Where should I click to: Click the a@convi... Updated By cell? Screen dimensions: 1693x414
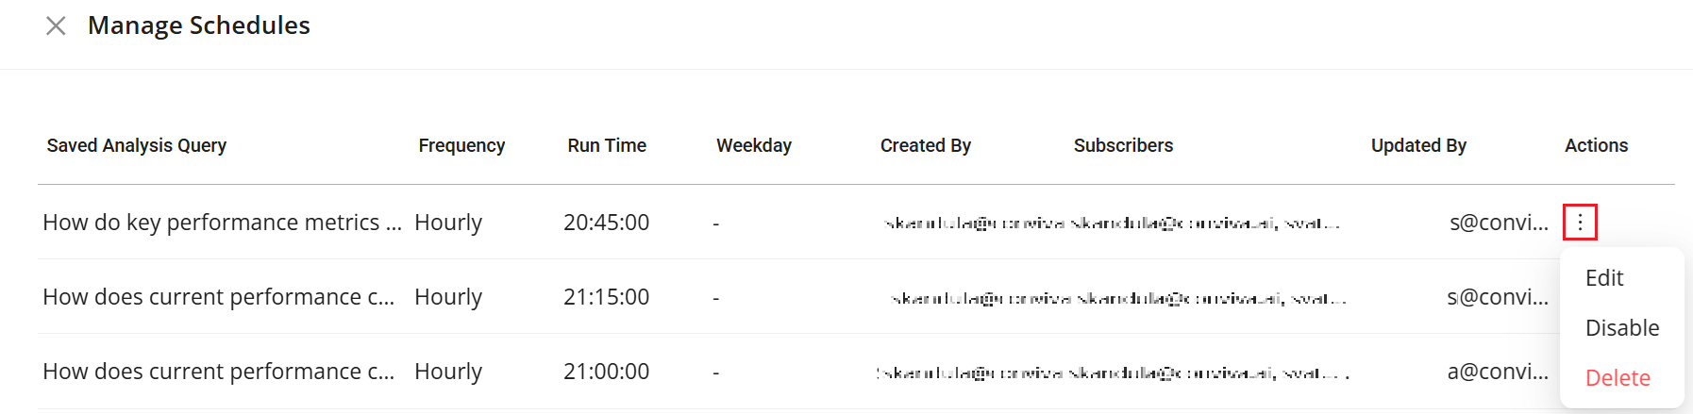pos(1498,372)
